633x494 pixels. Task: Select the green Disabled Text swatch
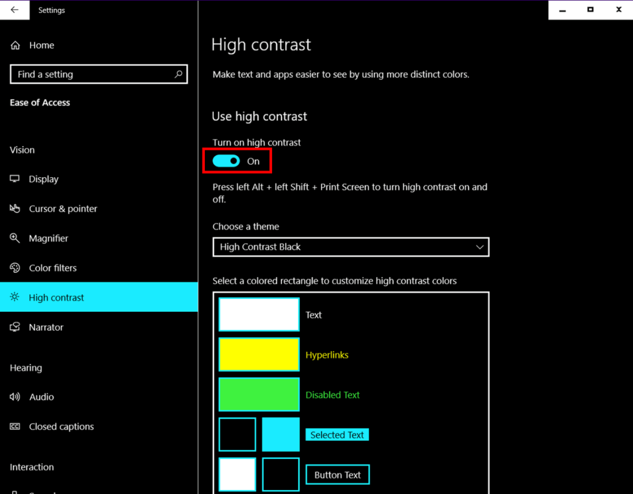tap(258, 394)
